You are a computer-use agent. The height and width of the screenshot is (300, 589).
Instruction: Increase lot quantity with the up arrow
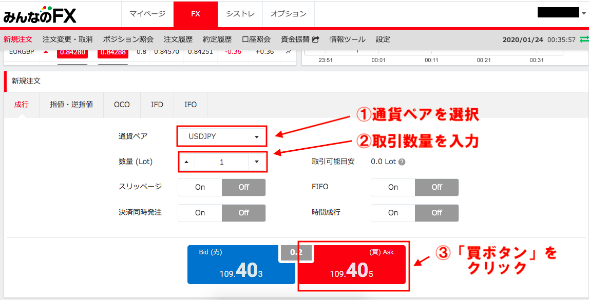[x=186, y=162]
